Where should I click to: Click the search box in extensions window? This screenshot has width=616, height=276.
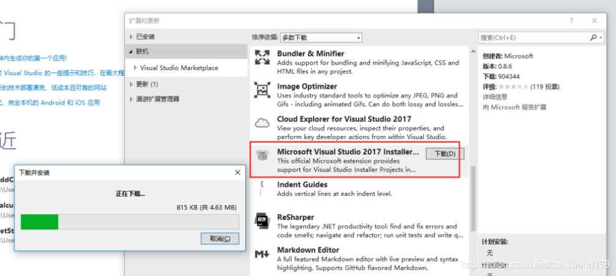click(x=533, y=38)
